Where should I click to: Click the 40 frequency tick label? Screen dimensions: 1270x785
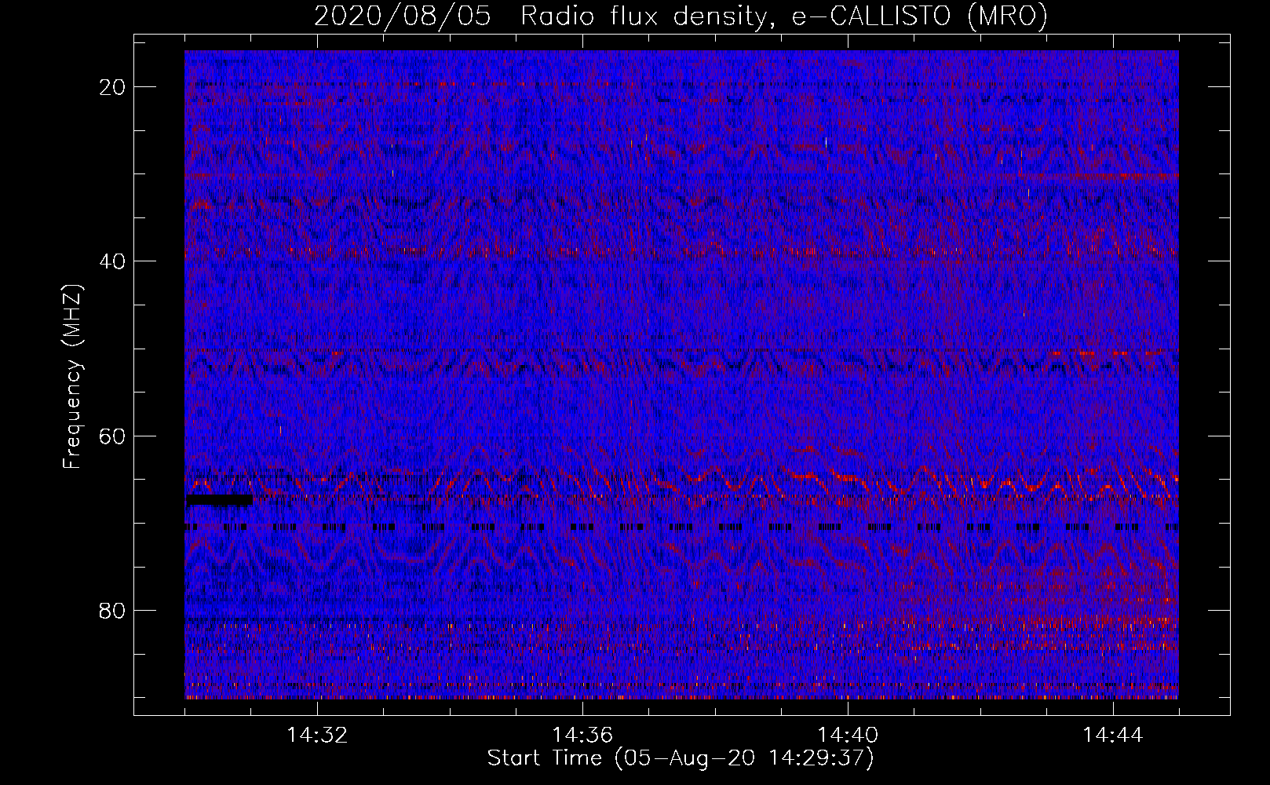(x=113, y=261)
